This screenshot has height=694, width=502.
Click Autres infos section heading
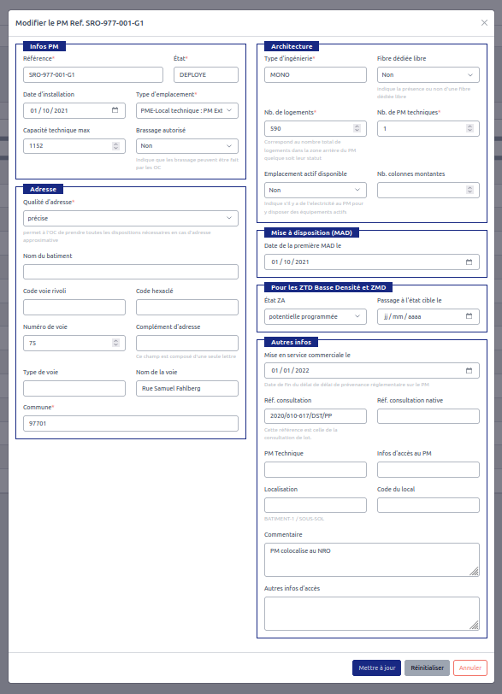[x=291, y=342]
